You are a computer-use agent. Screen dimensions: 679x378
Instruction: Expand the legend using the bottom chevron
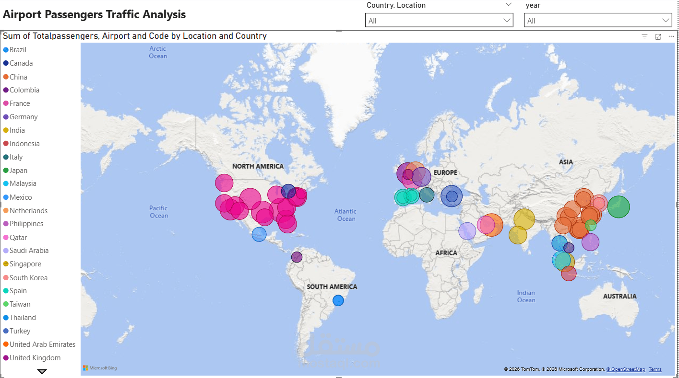coord(41,371)
